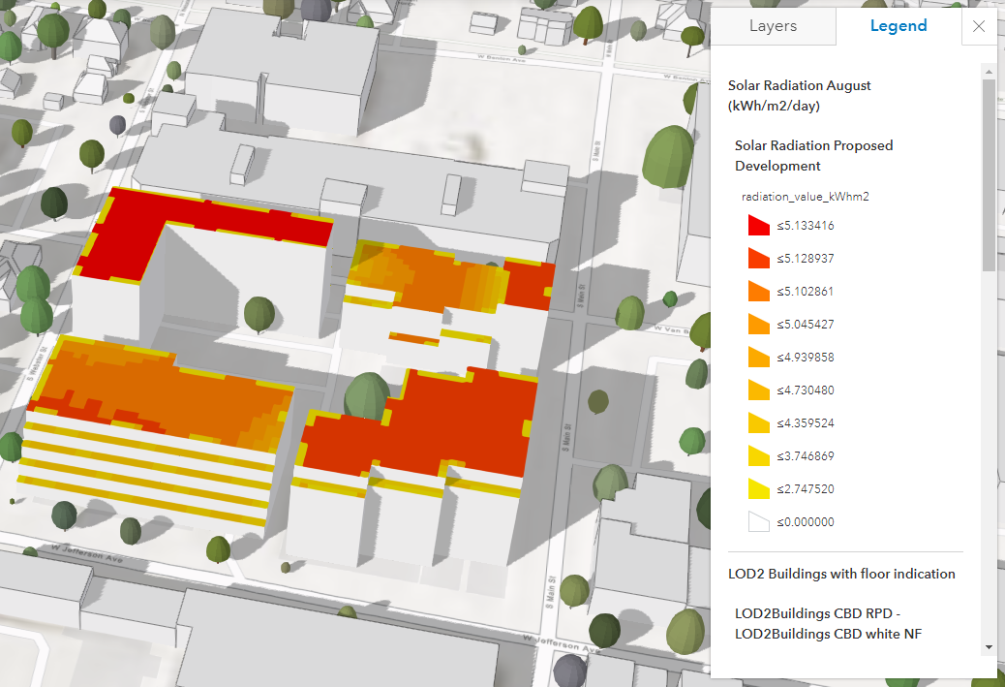Select the ≤4.730480 legend symbol
The height and width of the screenshot is (687, 1005).
pyautogui.click(x=759, y=390)
